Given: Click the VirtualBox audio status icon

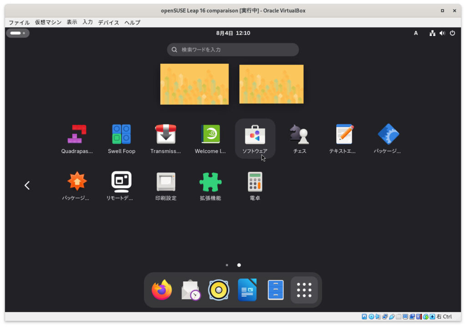Looking at the screenshot, I should [378, 317].
